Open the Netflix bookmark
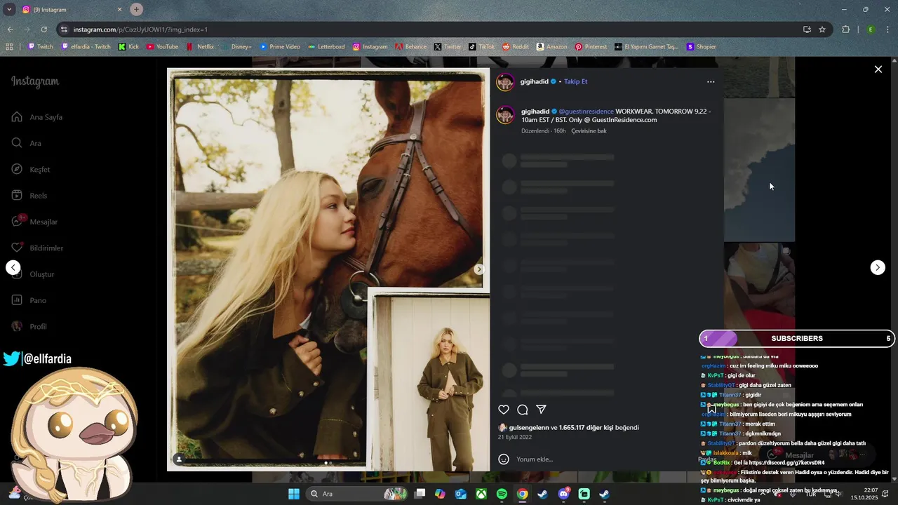This screenshot has width=898, height=505. click(200, 47)
